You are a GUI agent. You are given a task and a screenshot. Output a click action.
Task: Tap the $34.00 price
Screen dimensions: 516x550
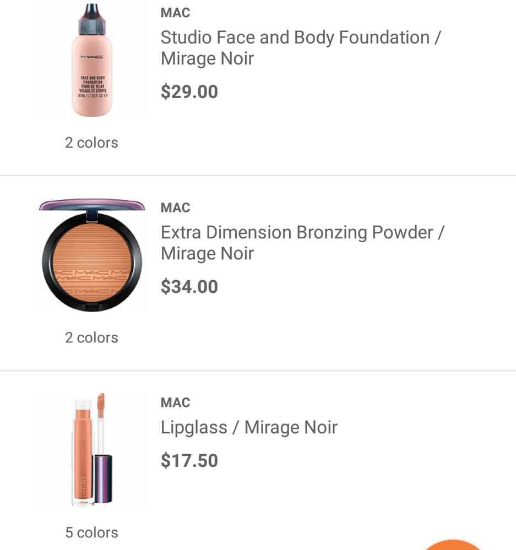tap(189, 287)
